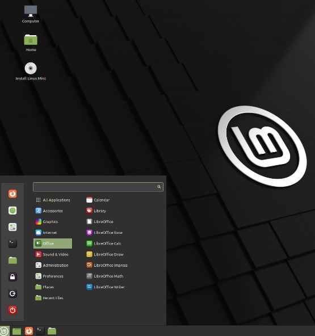
Task: Click the search magnifier icon in the menu
Action: coord(159,187)
